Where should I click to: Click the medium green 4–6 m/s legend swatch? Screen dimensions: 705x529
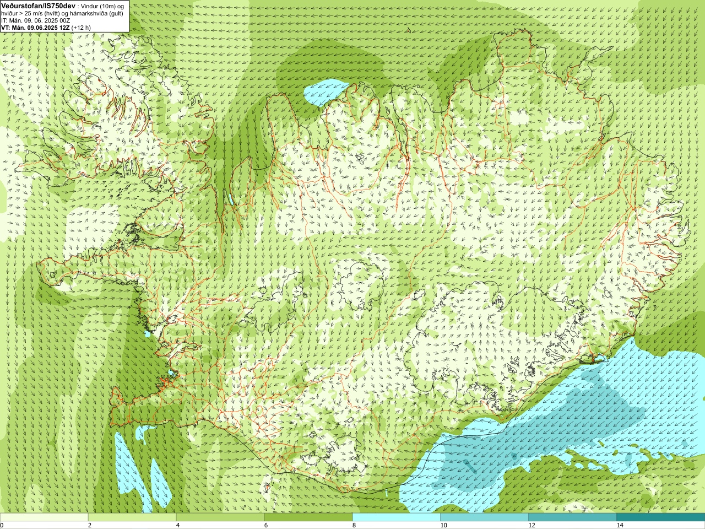click(x=220, y=517)
